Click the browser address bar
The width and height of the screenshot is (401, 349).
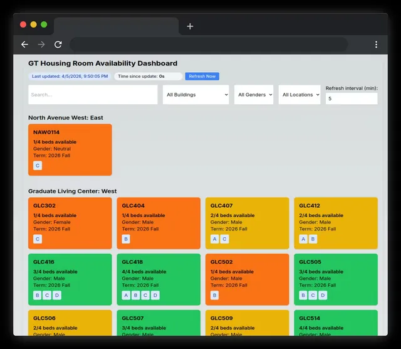pos(209,45)
